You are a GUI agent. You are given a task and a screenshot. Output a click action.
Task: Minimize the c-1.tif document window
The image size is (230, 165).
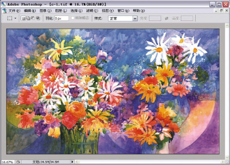tap(216, 11)
